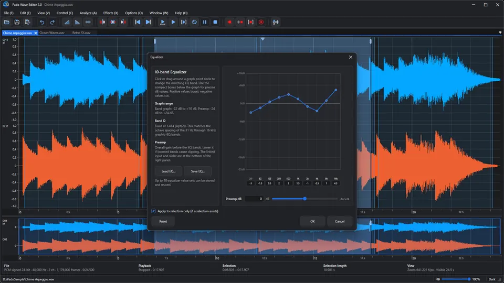Jump to the end of the audio
Screen dimensions: 504x283
pos(148,22)
